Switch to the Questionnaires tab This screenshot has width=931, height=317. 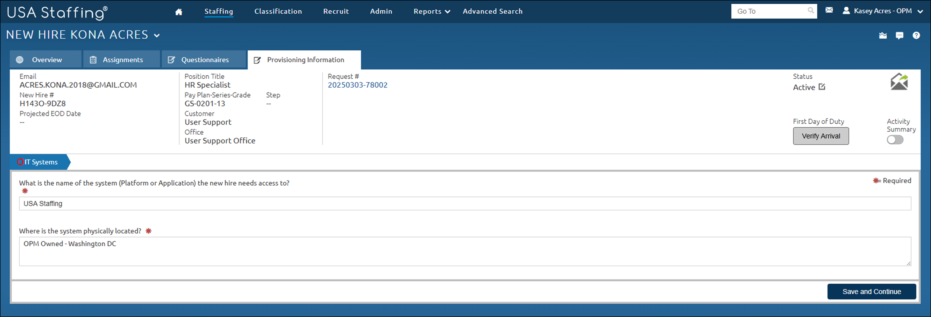click(204, 60)
